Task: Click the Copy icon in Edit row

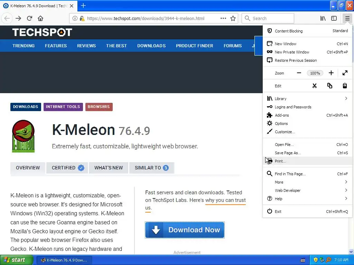Action: coord(329,86)
